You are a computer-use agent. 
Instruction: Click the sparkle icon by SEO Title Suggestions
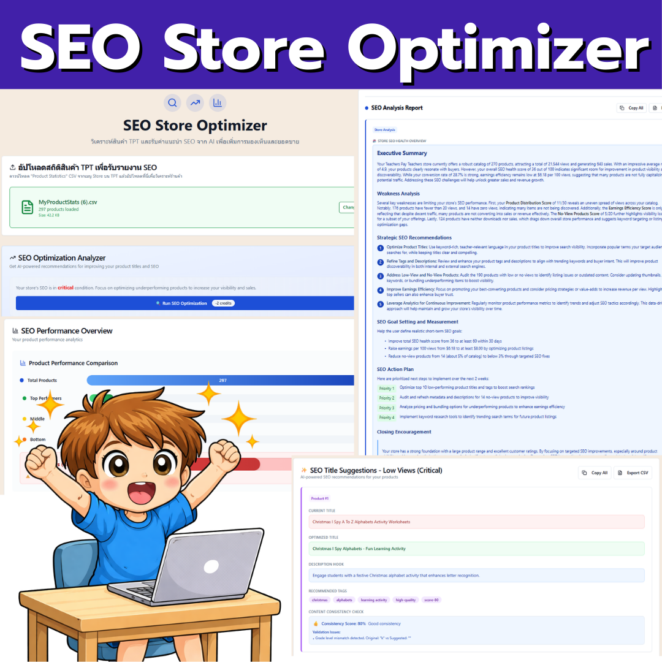tap(304, 470)
